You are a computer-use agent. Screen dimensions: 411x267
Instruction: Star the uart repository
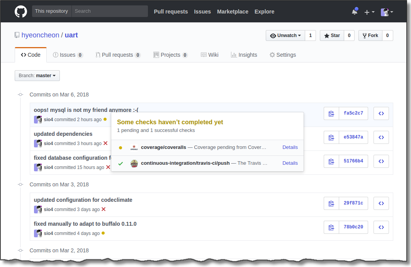[332, 35]
